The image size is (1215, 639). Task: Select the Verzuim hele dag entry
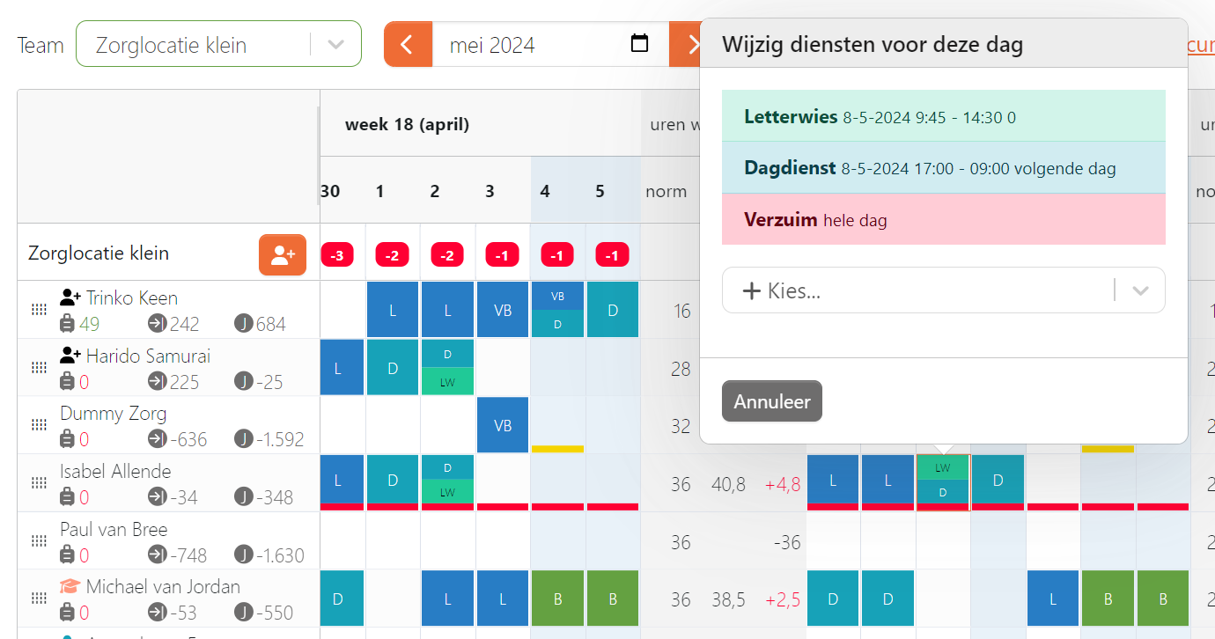click(943, 219)
